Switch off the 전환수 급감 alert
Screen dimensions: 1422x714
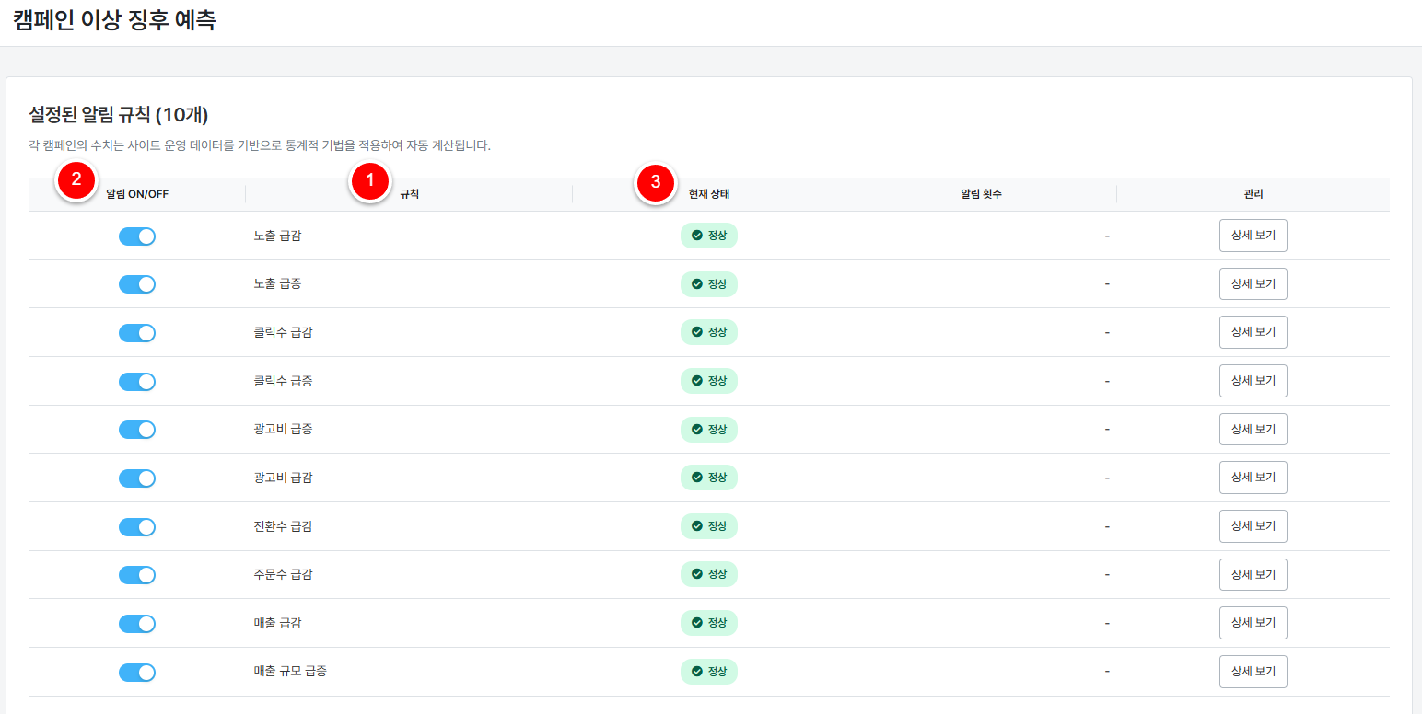tap(137, 527)
